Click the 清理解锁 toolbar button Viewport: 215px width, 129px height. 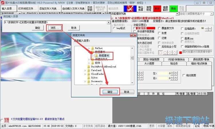(x=165, y=9)
